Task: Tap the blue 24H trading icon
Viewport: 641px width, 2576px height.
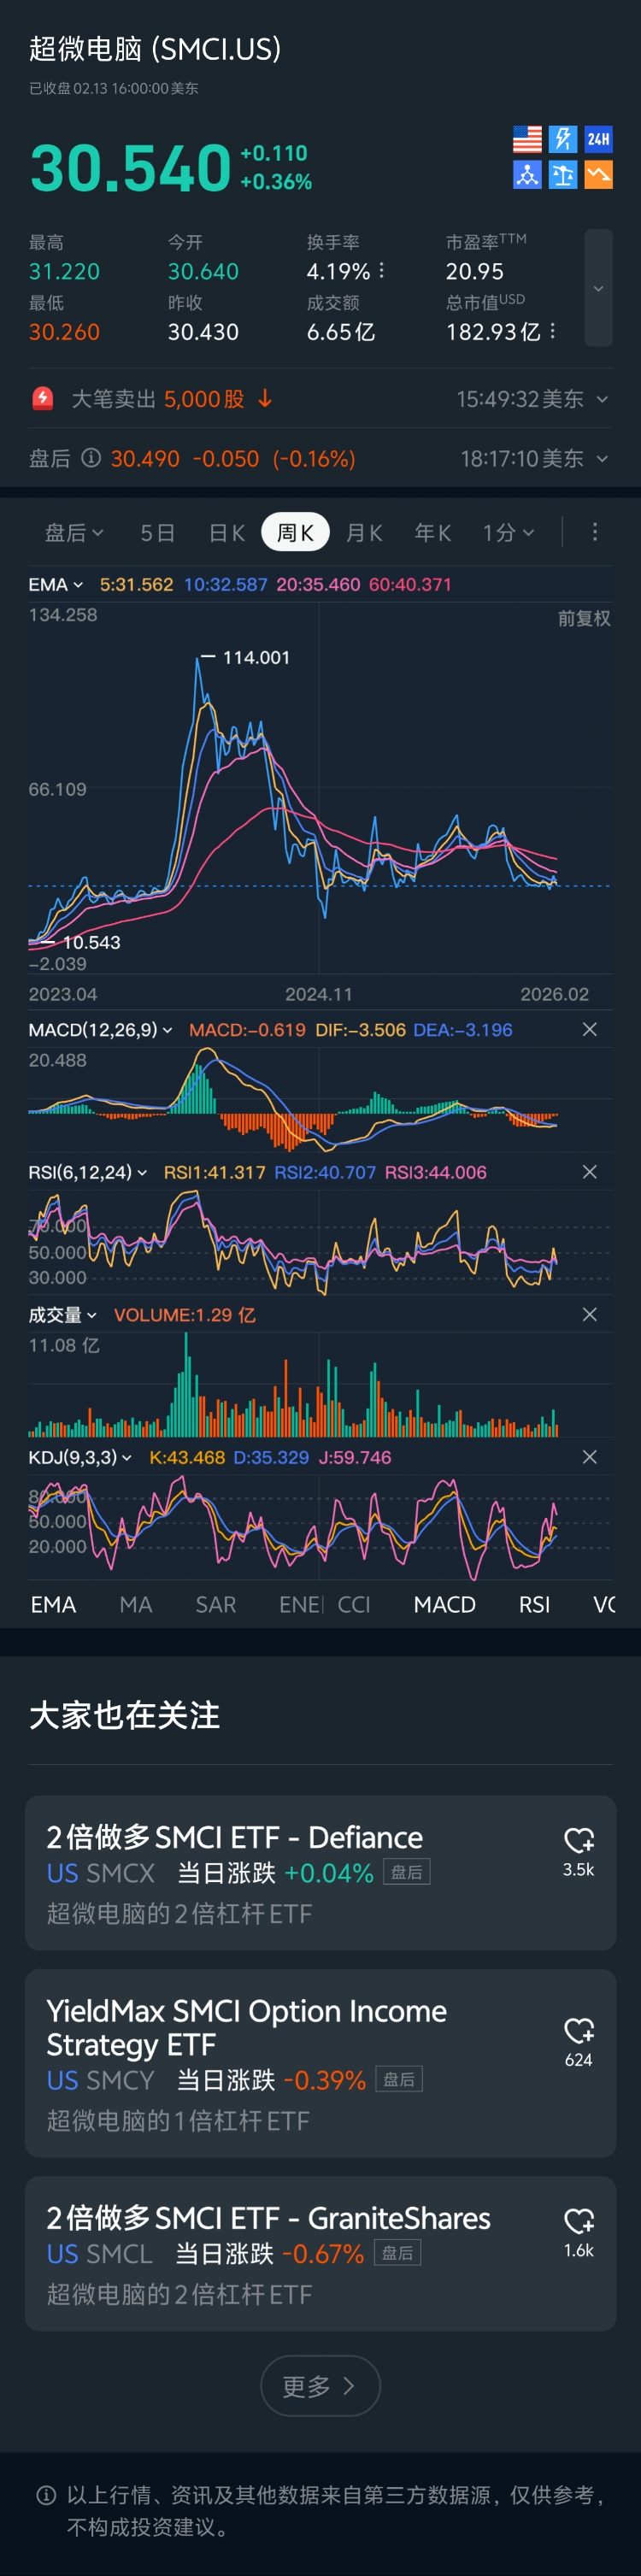Action: pyautogui.click(x=598, y=139)
